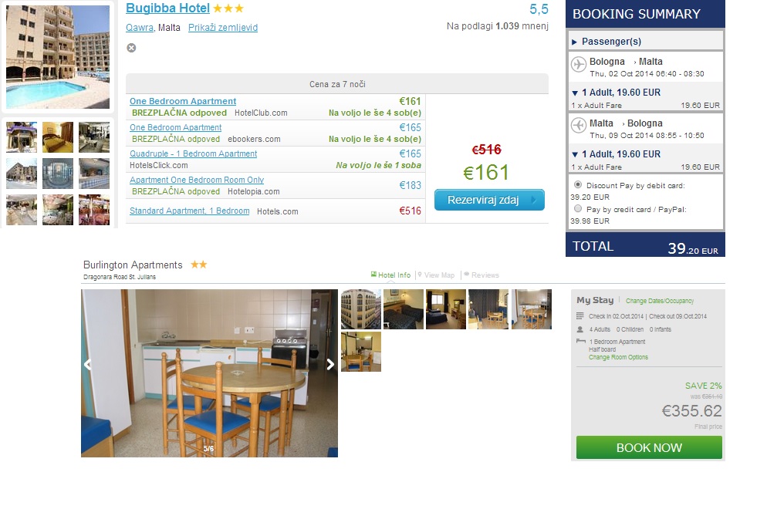Click the Bologna to Malta flight plane icon
Viewport: 767px width, 516px height.
point(579,64)
